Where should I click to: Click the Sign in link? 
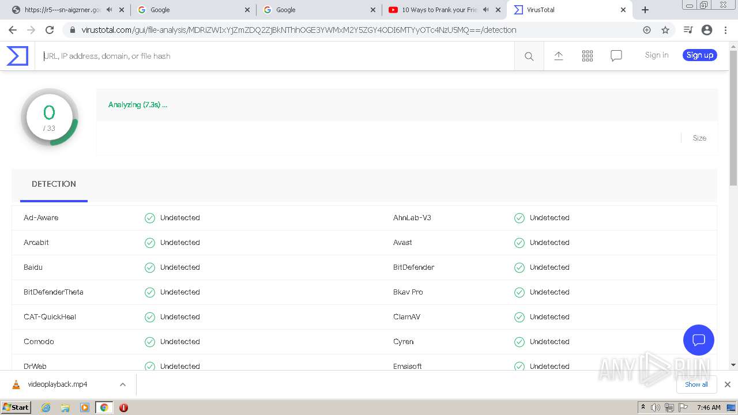[x=657, y=55]
